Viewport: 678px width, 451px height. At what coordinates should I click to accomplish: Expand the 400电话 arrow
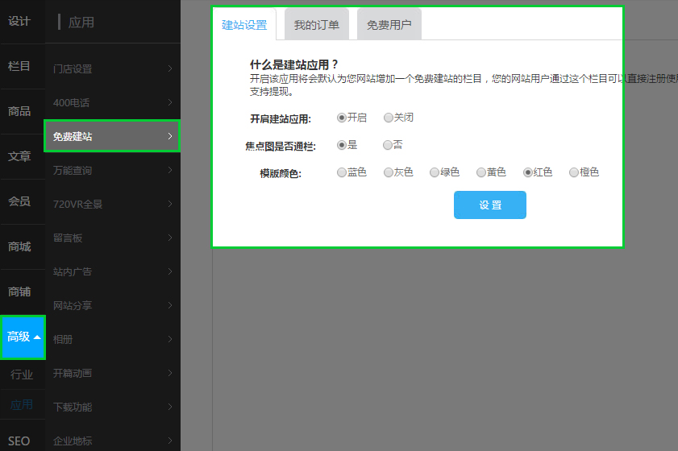coord(170,103)
